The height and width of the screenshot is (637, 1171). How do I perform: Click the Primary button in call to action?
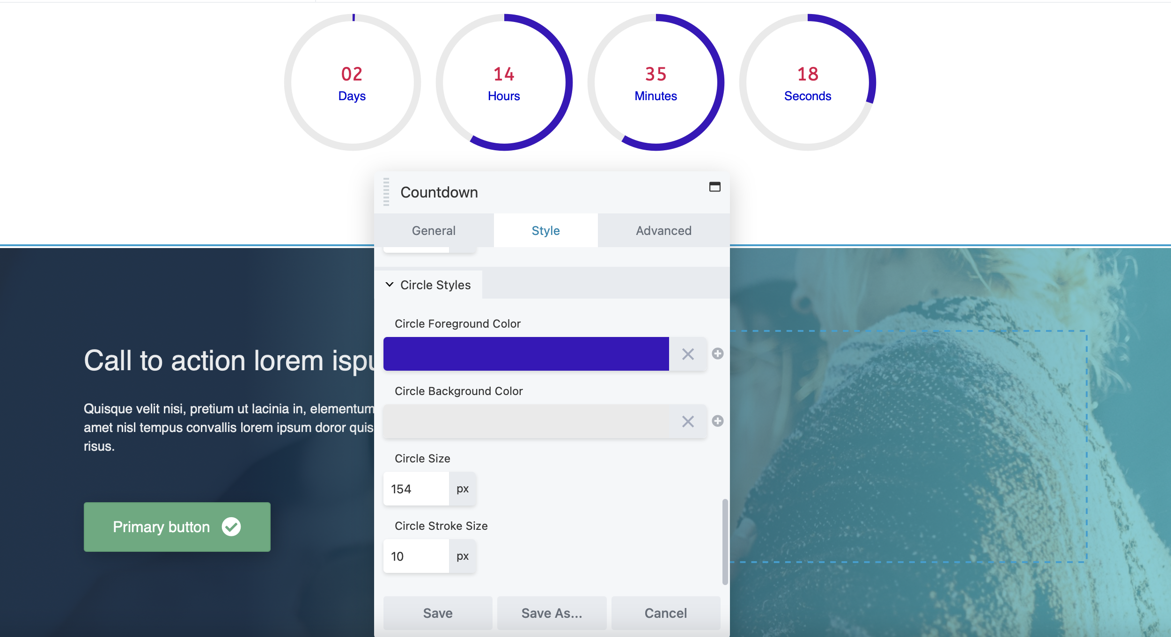tap(178, 527)
